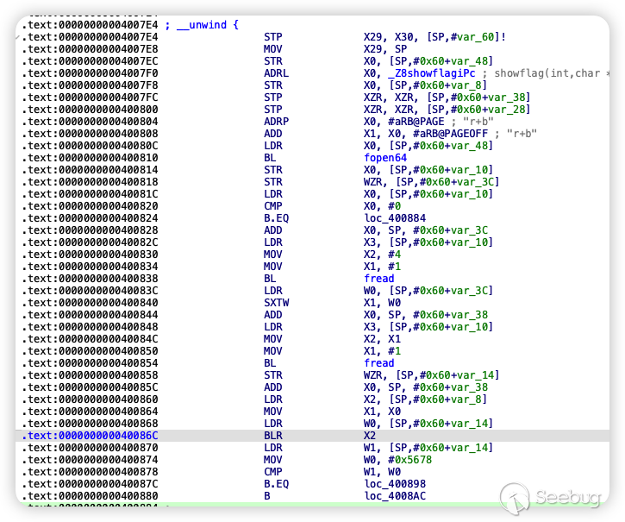Screen dimensions: 625x522
Task: Open the loc_4008AC jump label
Action: [x=395, y=496]
